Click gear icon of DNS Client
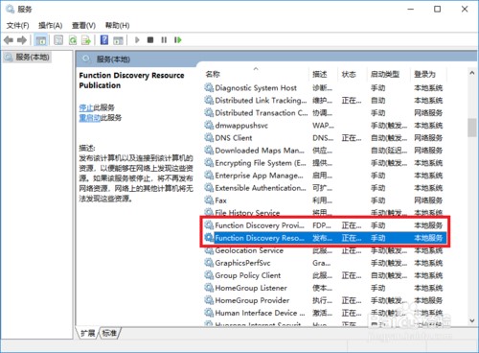Viewport: 479px width, 353px height. (209, 137)
